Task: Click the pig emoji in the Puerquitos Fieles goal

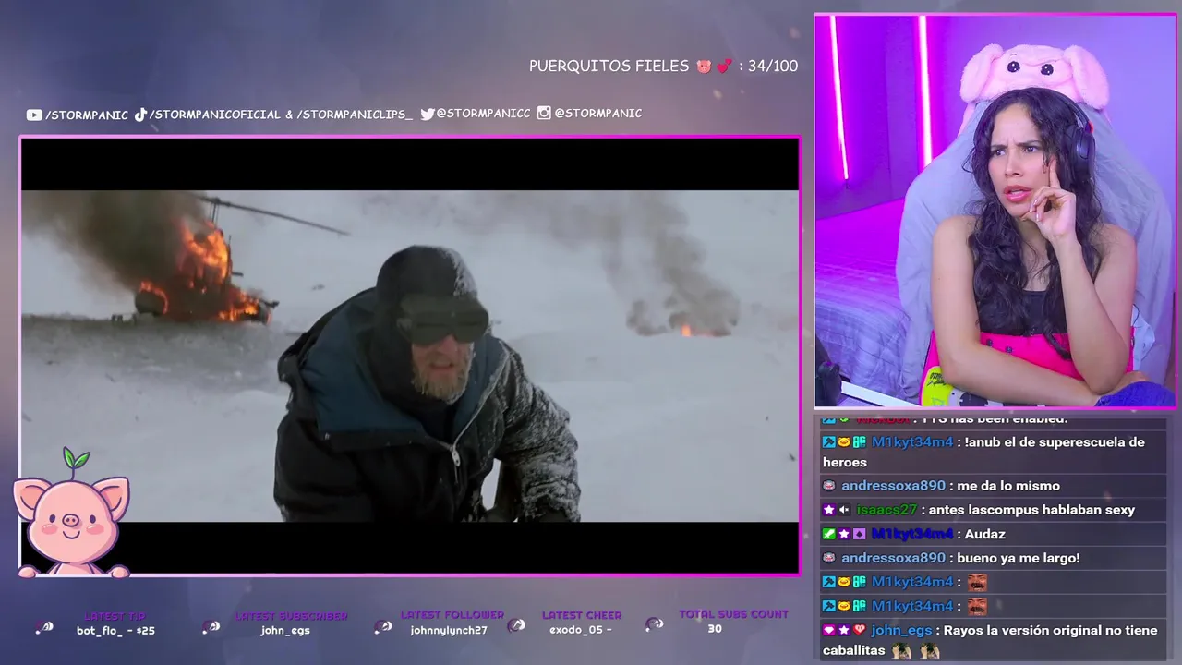Action: point(705,66)
